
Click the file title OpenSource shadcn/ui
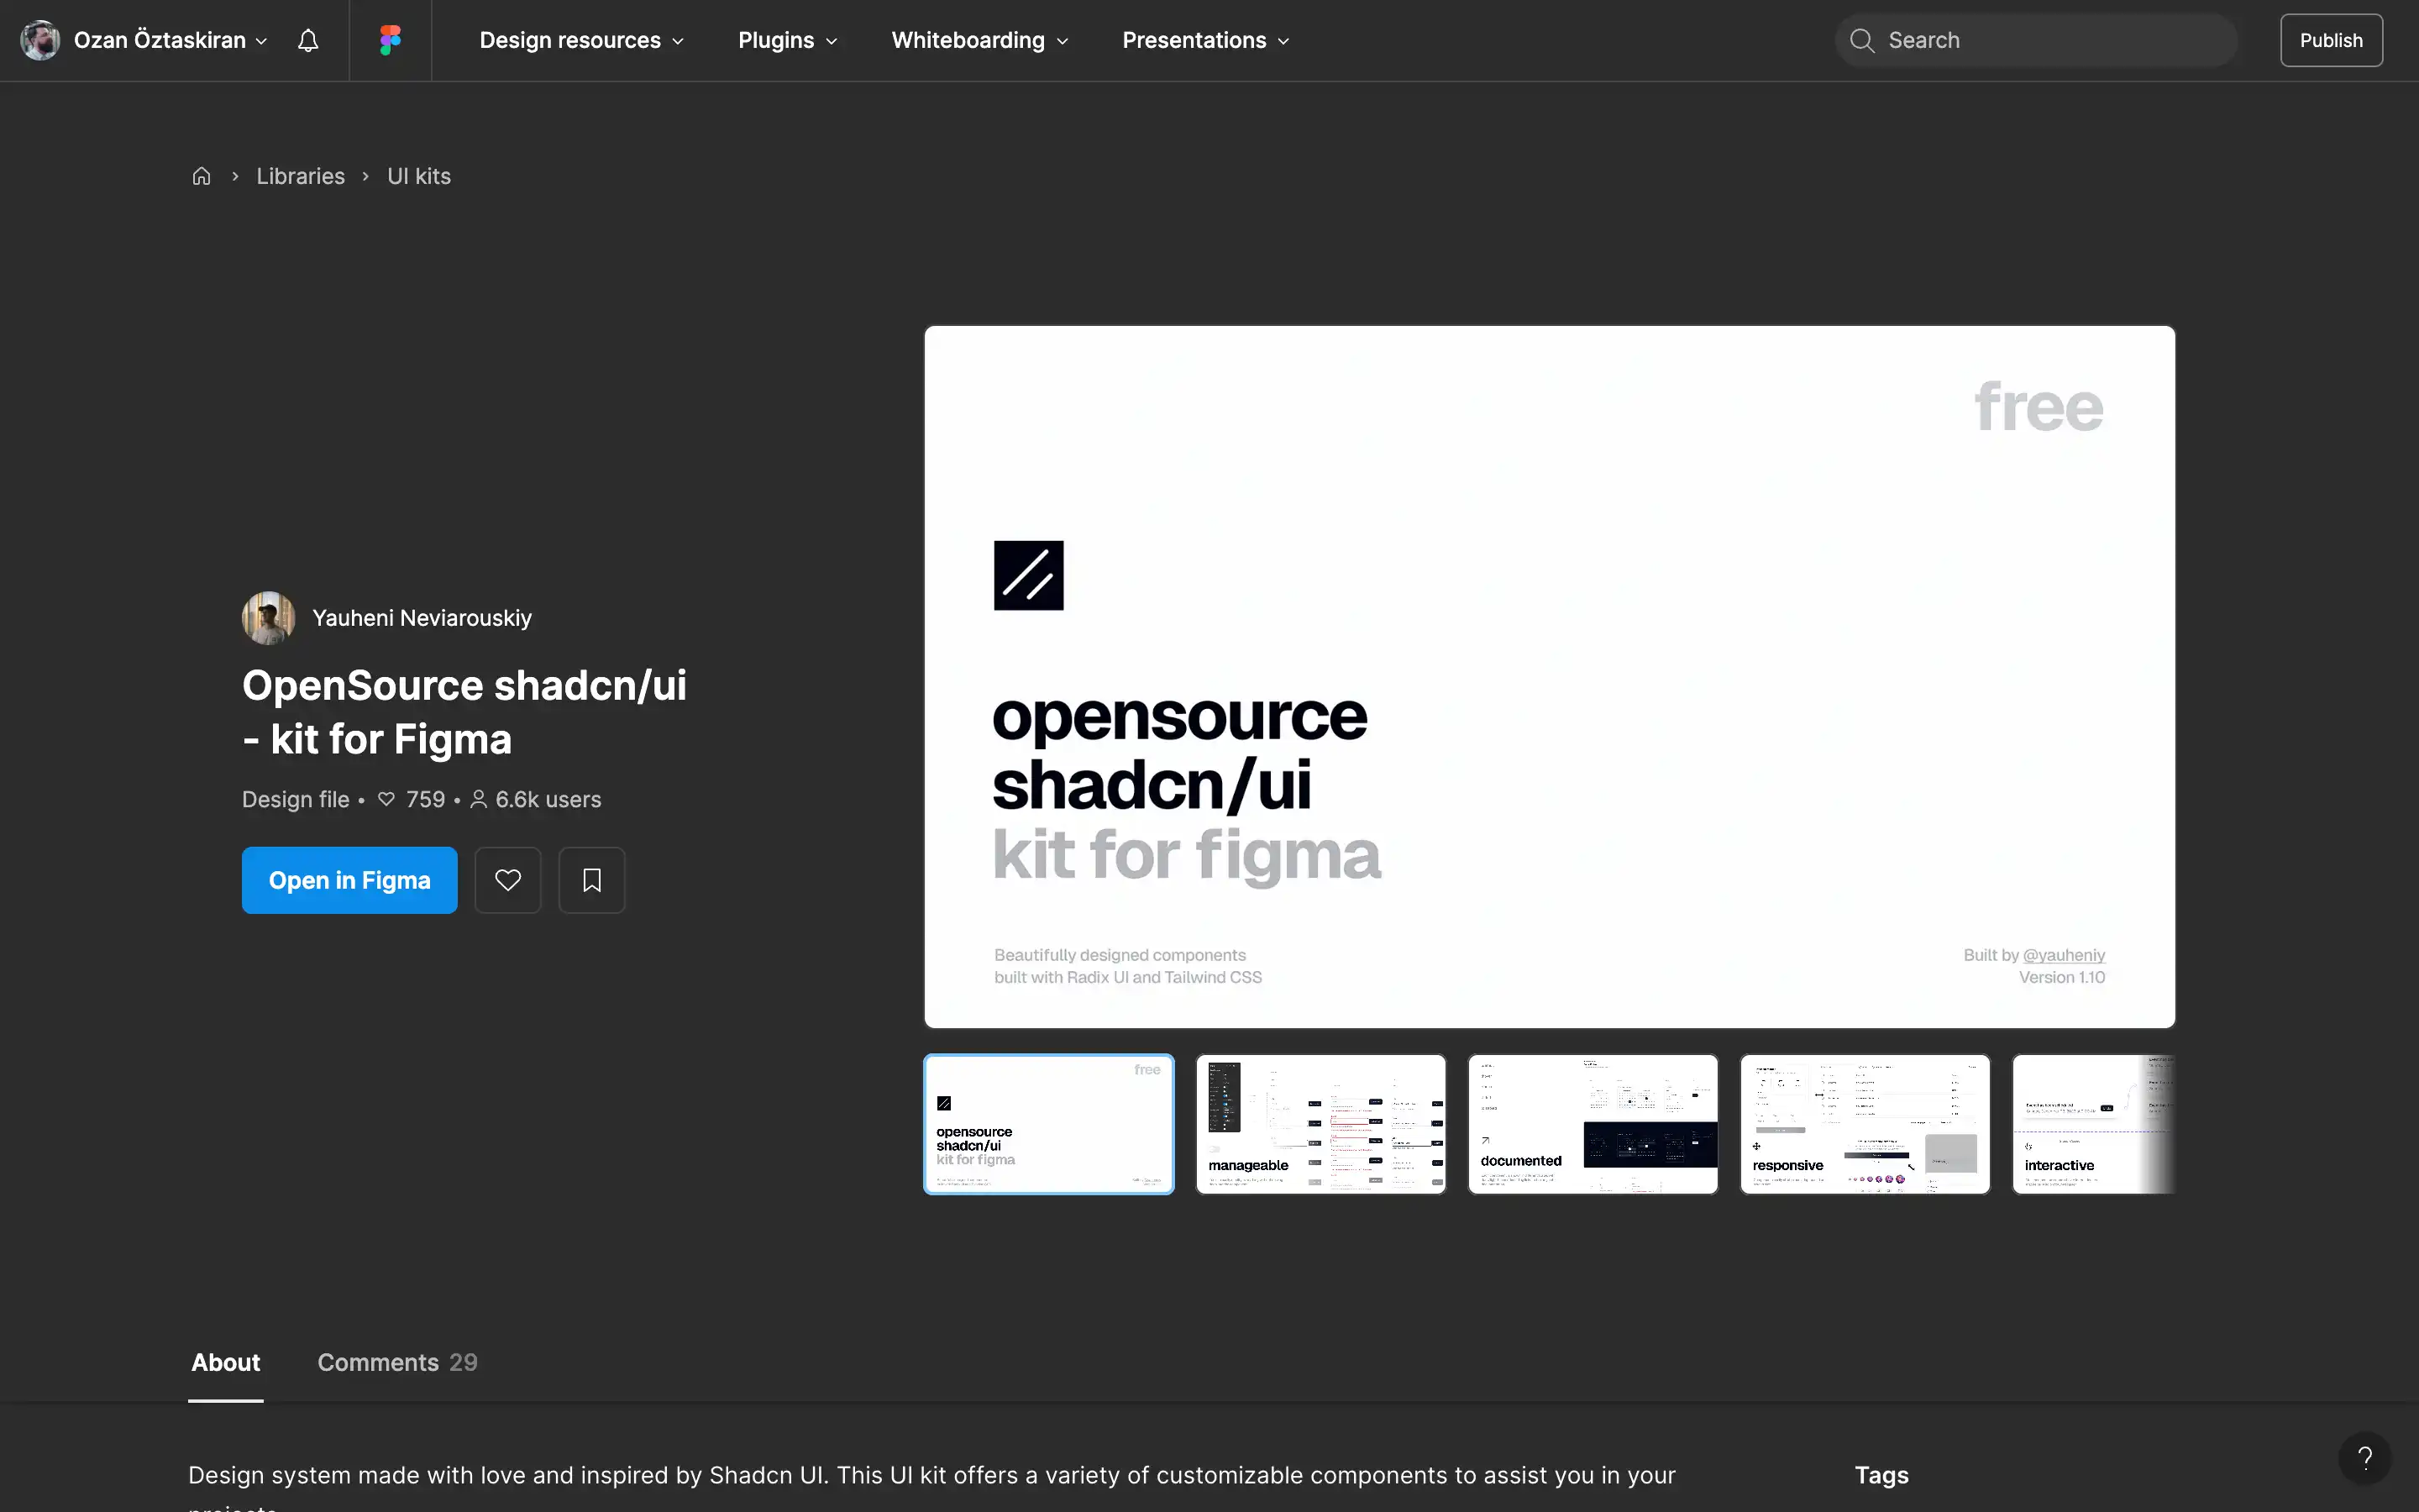coord(464,712)
